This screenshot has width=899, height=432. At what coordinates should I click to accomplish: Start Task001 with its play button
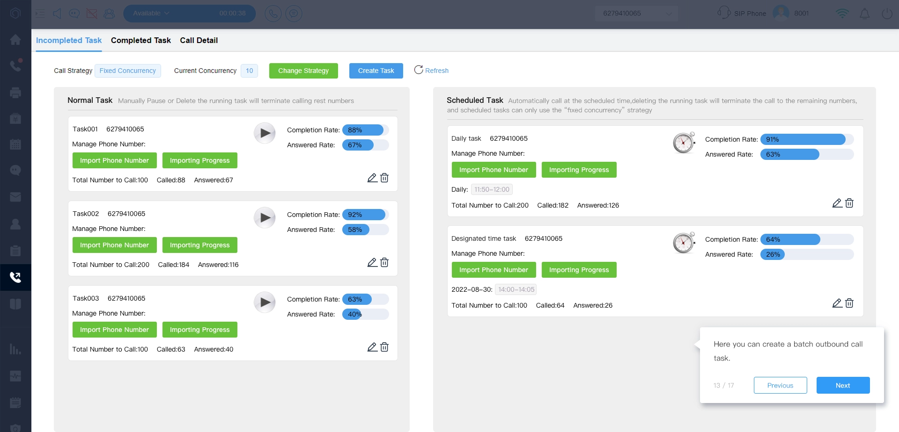(x=265, y=133)
